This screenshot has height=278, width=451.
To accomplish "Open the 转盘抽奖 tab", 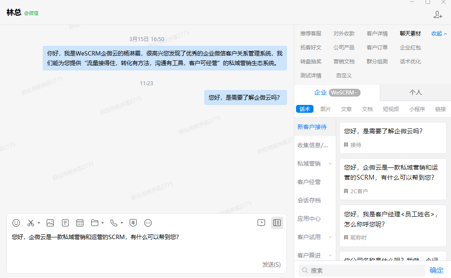I will (311, 61).
